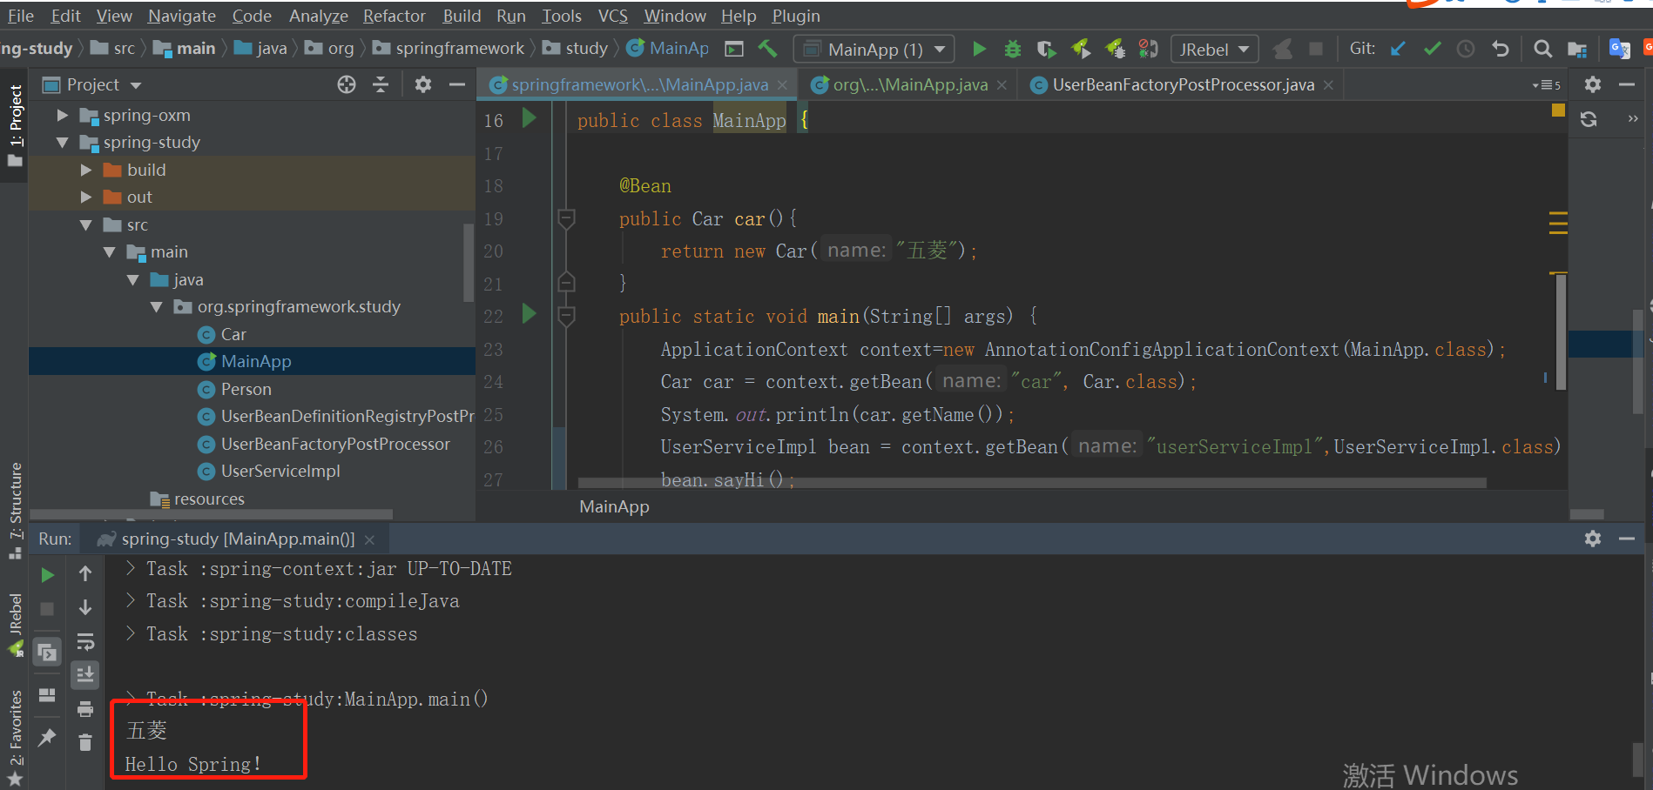The image size is (1653, 790).
Task: Click the editor's vertical scrollbar thumb
Action: [1561, 331]
